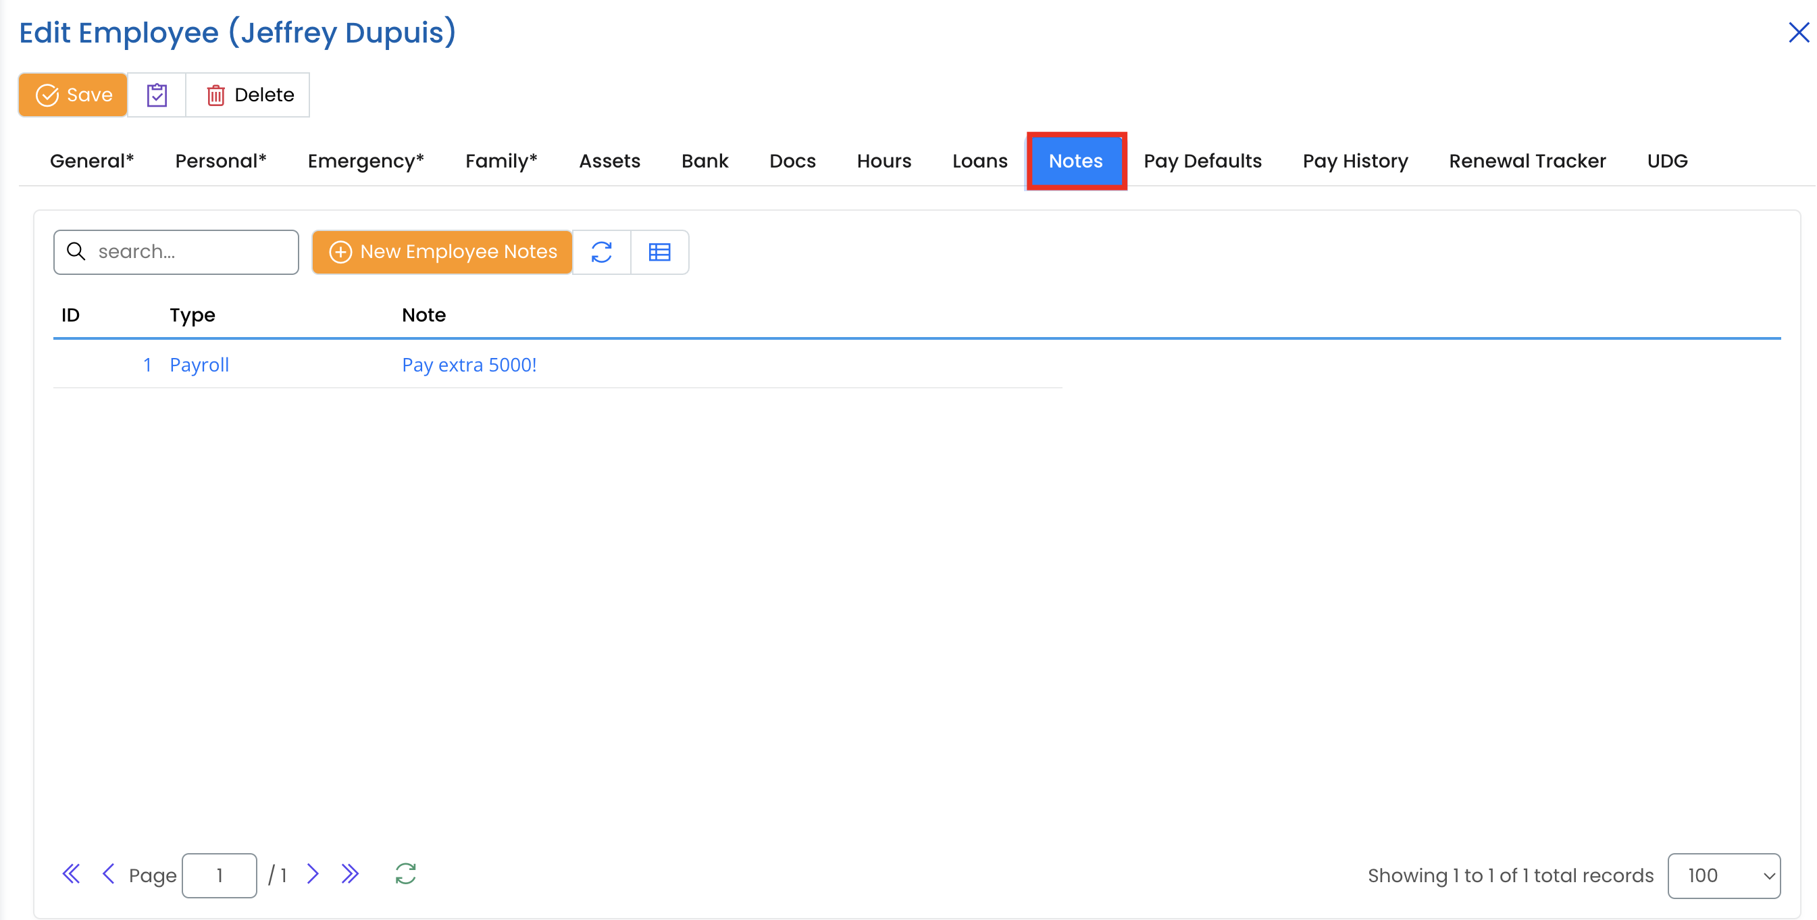Viewport: 1817px width, 920px height.
Task: Refresh the notes list in toolbar
Action: (x=601, y=252)
